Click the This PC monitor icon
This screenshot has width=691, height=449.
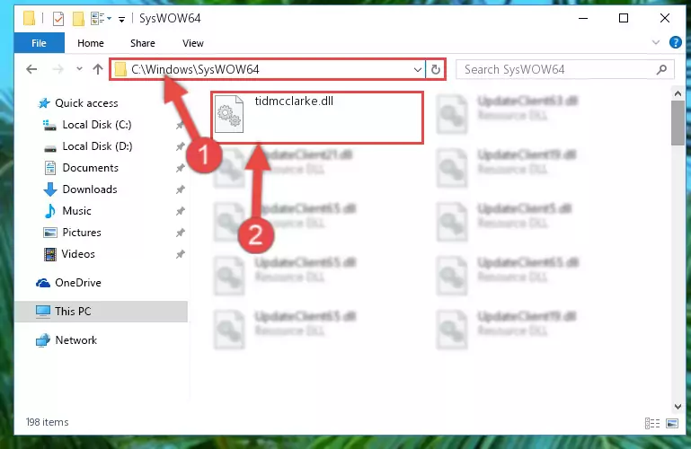coord(43,312)
